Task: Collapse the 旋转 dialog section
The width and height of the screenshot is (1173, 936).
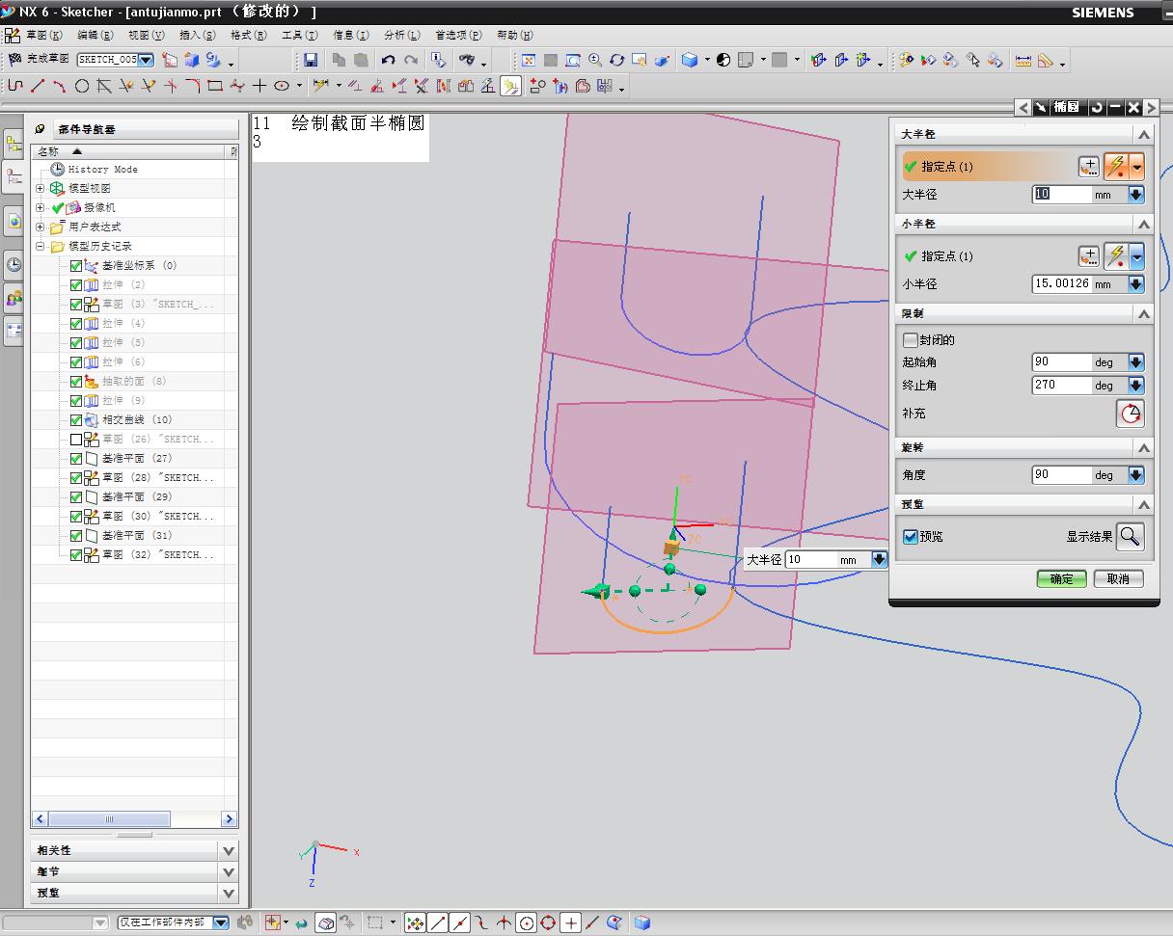Action: (x=1143, y=448)
